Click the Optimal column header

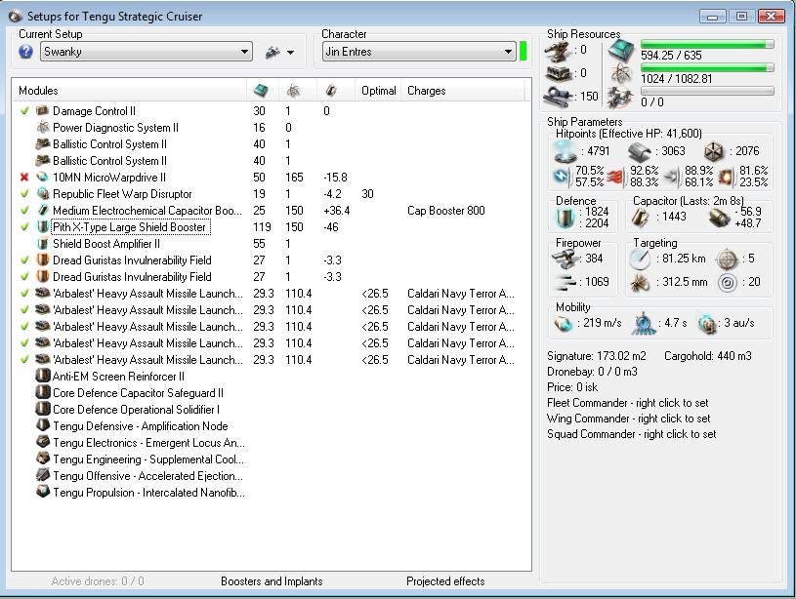(378, 91)
